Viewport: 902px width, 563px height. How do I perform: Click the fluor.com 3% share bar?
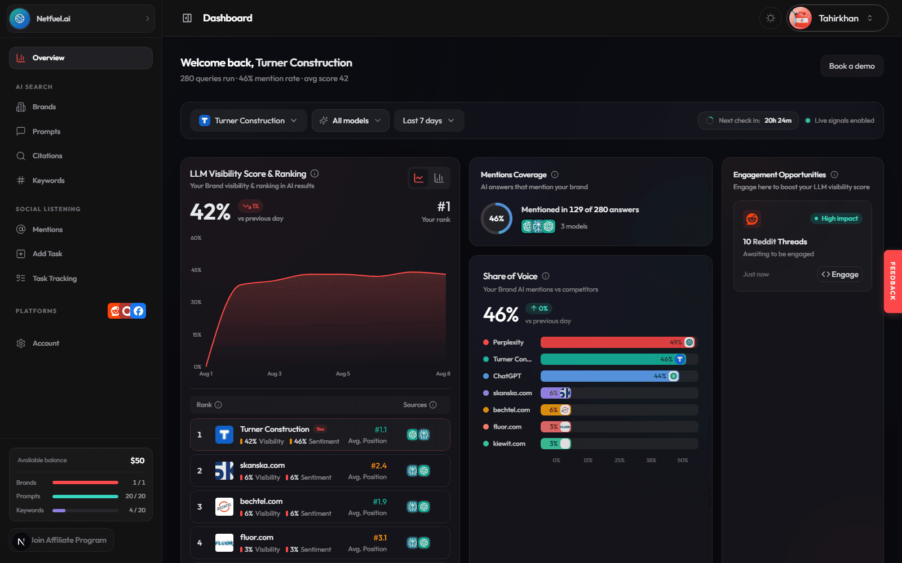pyautogui.click(x=556, y=427)
